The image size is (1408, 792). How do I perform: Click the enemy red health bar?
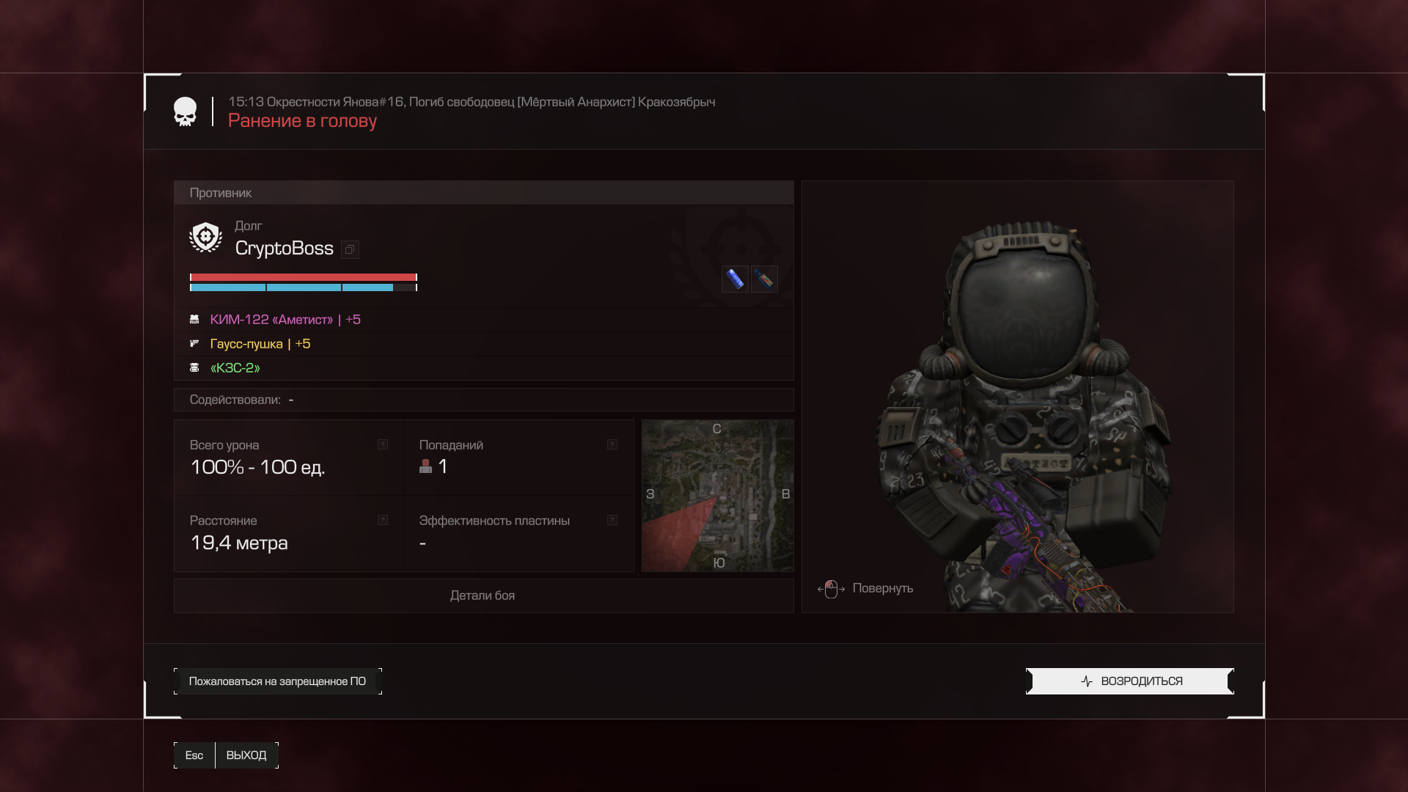point(304,277)
